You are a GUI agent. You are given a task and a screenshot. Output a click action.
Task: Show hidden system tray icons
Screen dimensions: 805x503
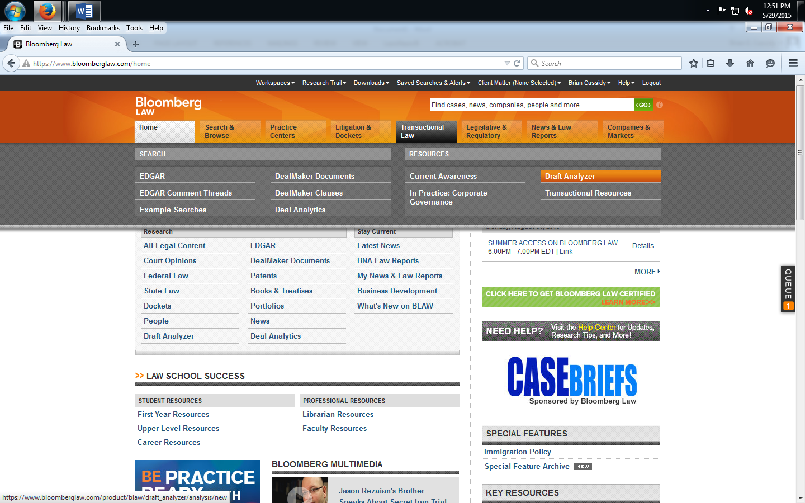(x=708, y=11)
